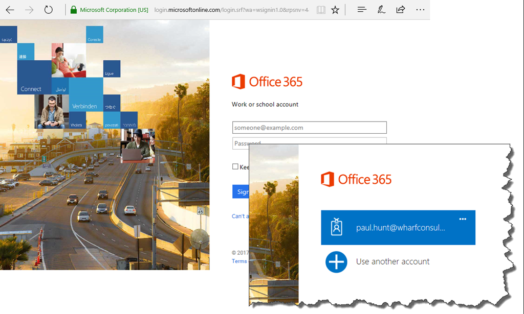
Task: Open browser More actions ellipsis menu
Action: pos(420,10)
